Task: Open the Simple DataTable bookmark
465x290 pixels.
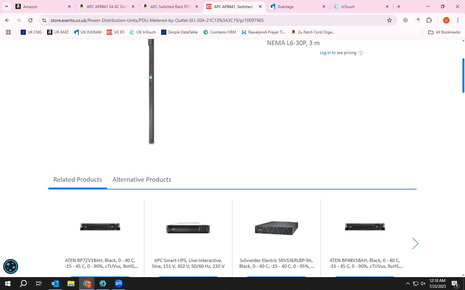Action: click(x=180, y=32)
